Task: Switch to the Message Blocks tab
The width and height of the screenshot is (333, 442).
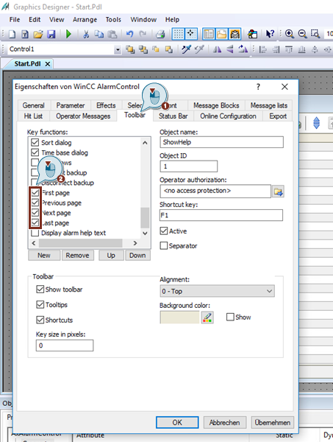Action: point(216,105)
